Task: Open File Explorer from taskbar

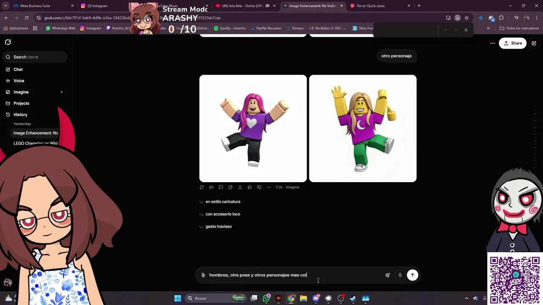Action: [x=303, y=298]
